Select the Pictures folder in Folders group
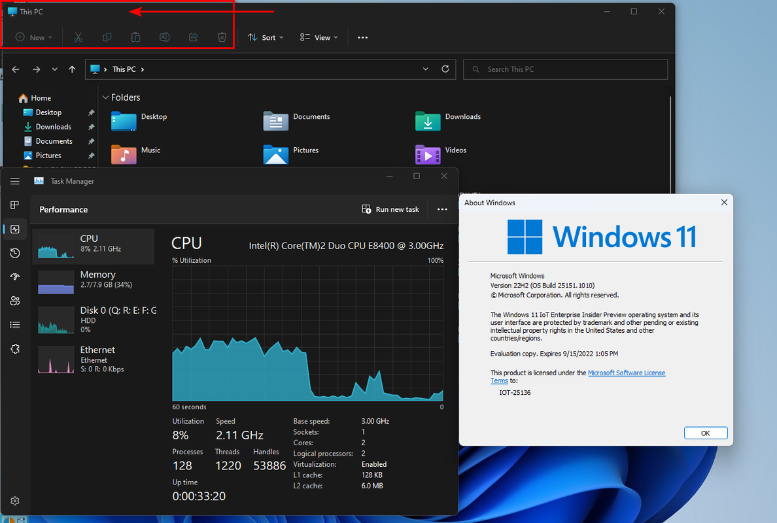The width and height of the screenshot is (777, 523). coord(292,154)
